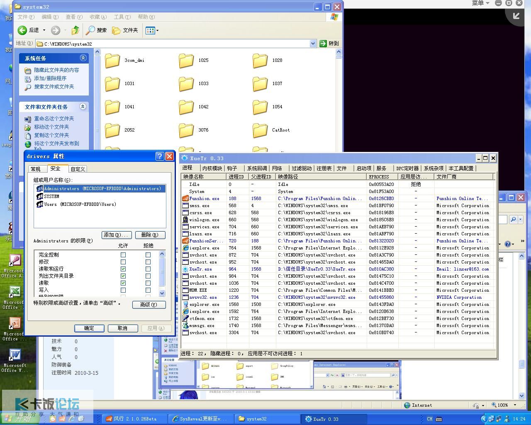
Task: Select the 3com_dmi folder icon
Action: tap(112, 61)
